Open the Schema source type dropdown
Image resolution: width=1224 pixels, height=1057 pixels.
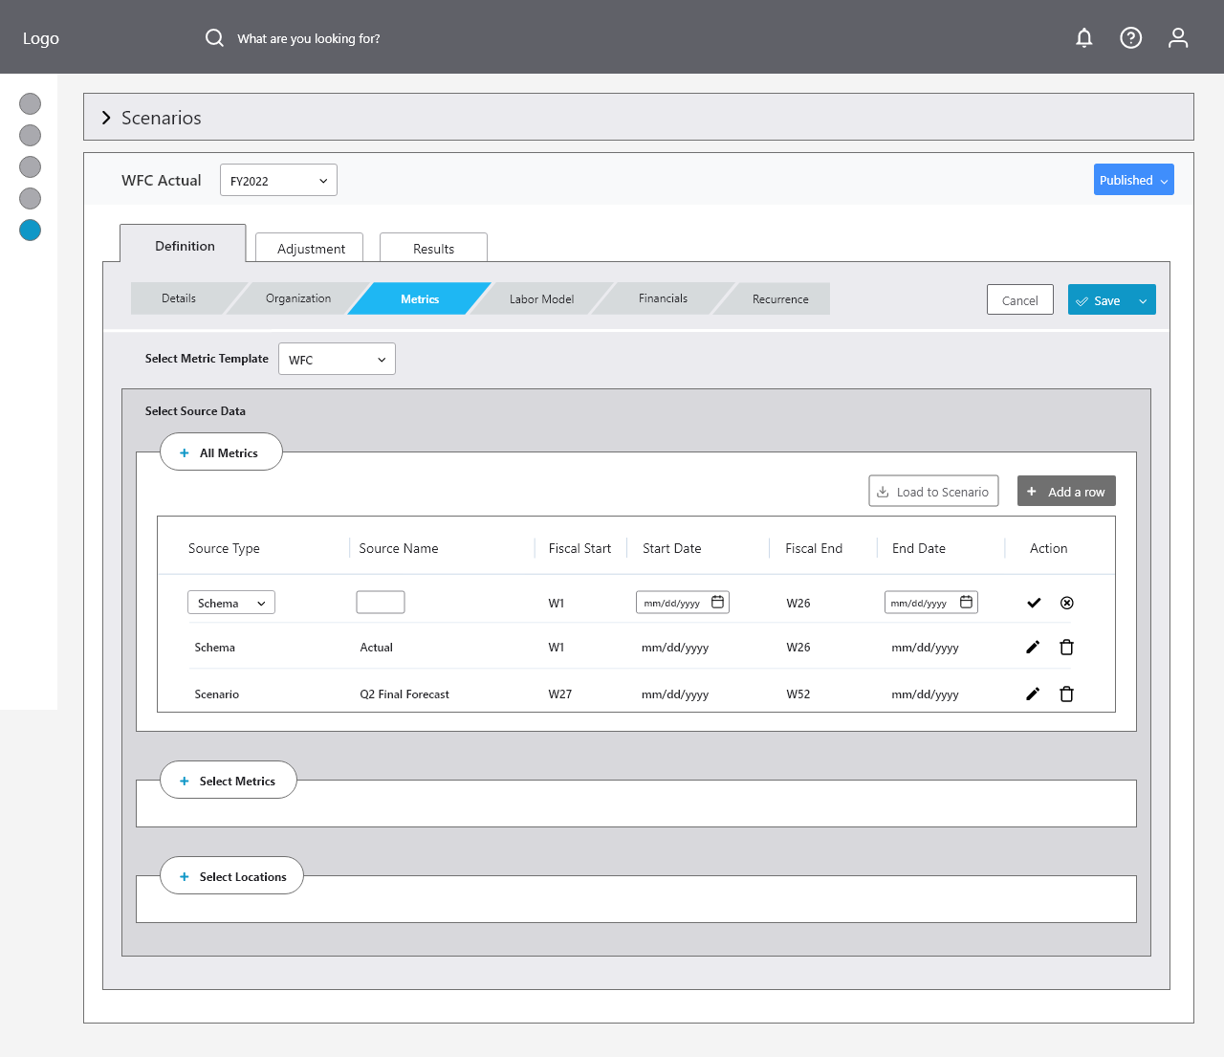231,603
